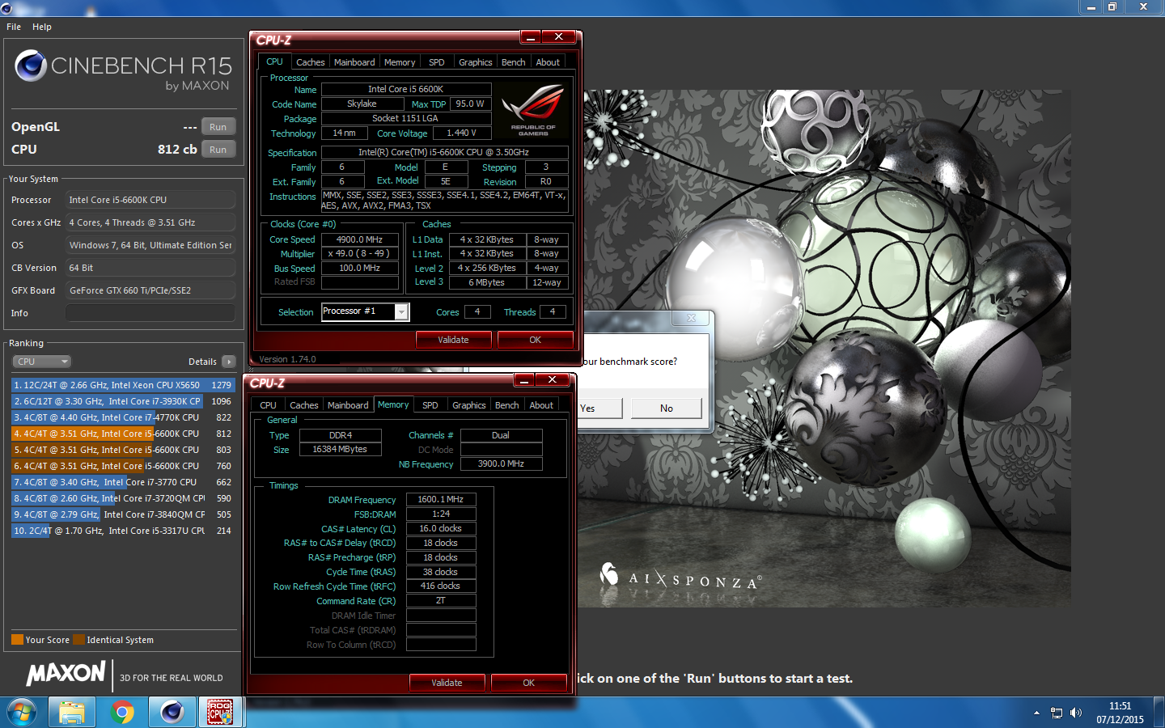Switch to Bench tab in upper CPU-Z
The height and width of the screenshot is (728, 1165).
[x=513, y=62]
